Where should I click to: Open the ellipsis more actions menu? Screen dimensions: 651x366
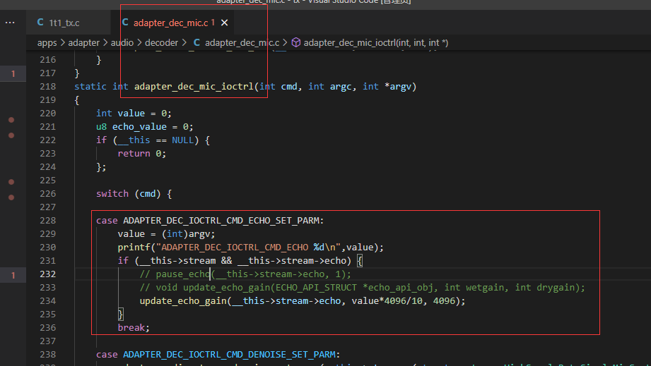(x=10, y=23)
